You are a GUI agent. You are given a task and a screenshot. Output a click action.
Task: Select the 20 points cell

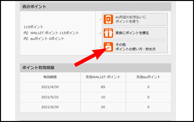pyautogui.click(x=103, y=107)
